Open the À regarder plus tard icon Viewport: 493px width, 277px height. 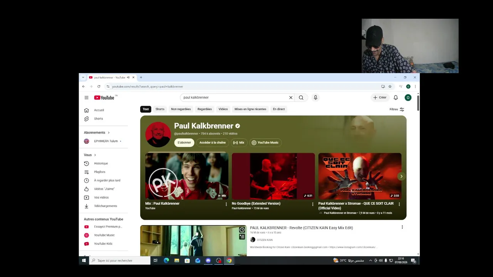(x=86, y=180)
